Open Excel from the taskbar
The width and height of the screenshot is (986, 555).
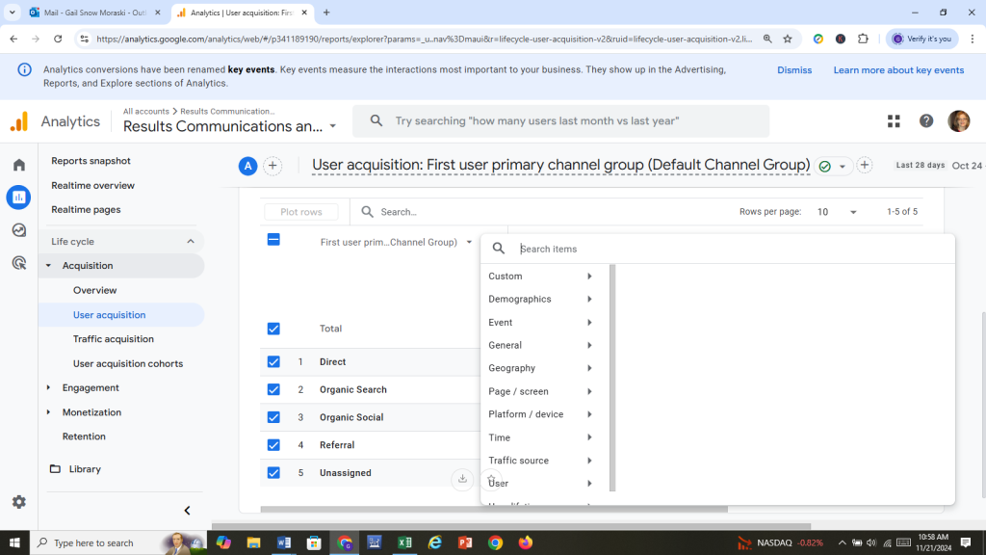pyautogui.click(x=404, y=542)
